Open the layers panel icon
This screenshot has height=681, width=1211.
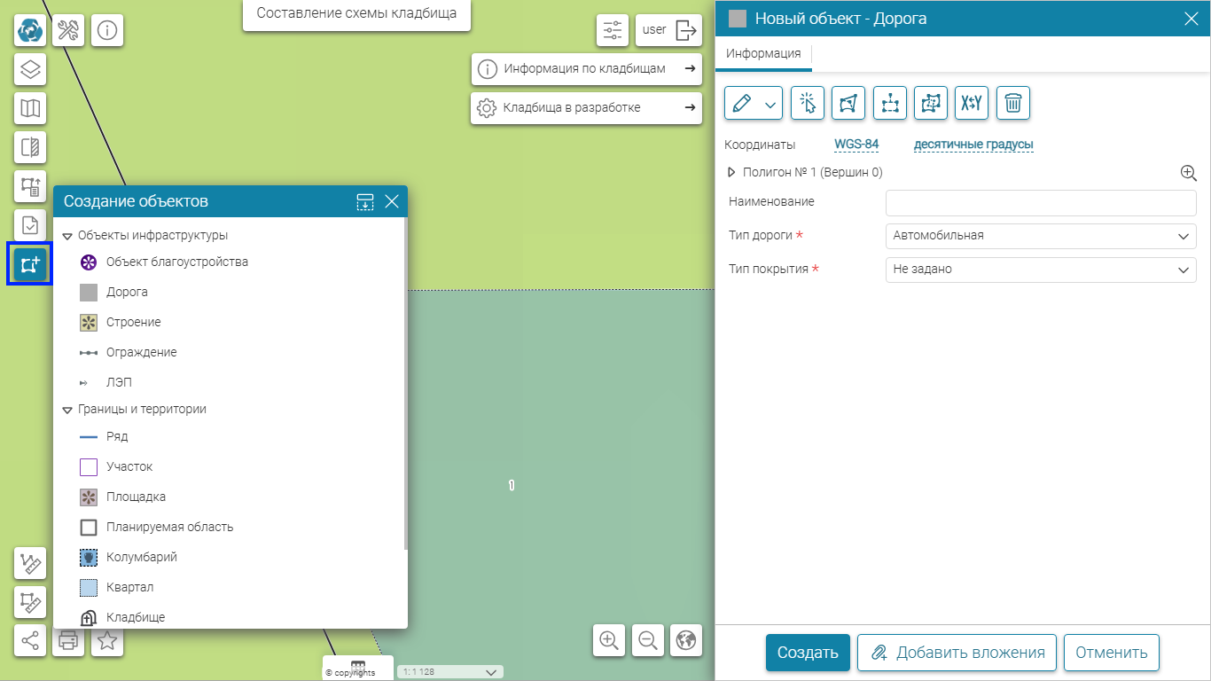click(x=30, y=69)
